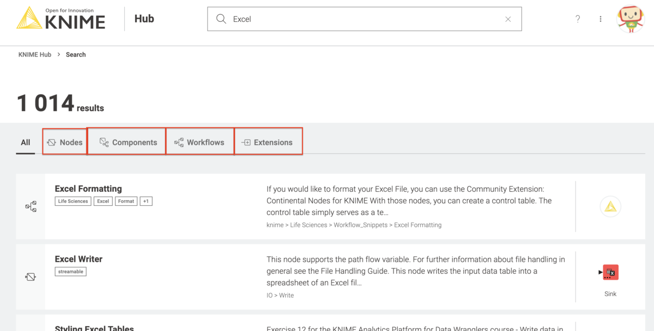Click the Format tag
The width and height of the screenshot is (654, 331).
click(x=126, y=201)
